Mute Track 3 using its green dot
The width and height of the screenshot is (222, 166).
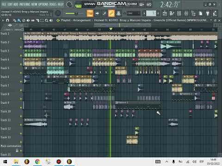[x=21, y=56]
